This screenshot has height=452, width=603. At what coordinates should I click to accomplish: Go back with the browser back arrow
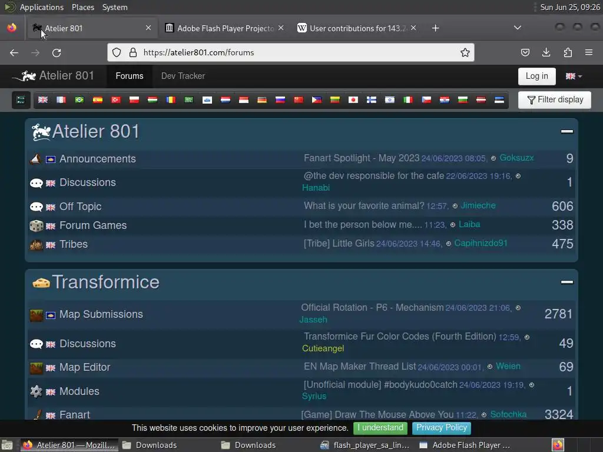click(14, 52)
